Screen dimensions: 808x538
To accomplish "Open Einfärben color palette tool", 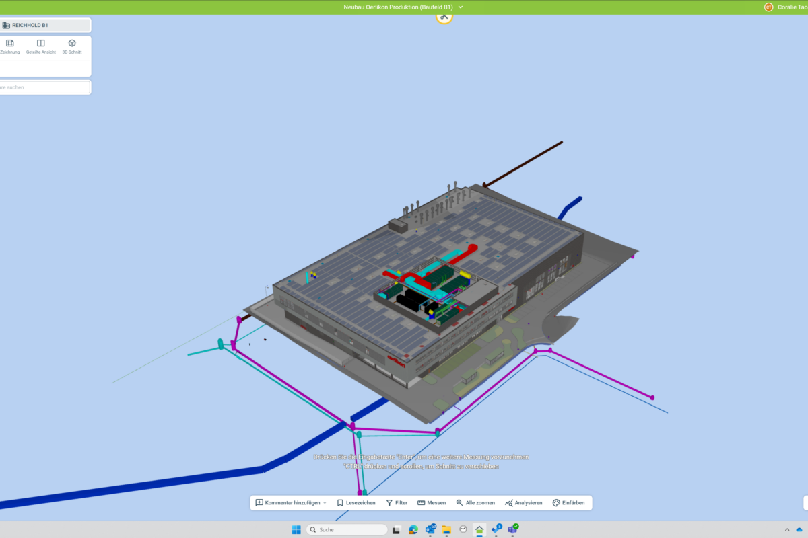I will 568,503.
